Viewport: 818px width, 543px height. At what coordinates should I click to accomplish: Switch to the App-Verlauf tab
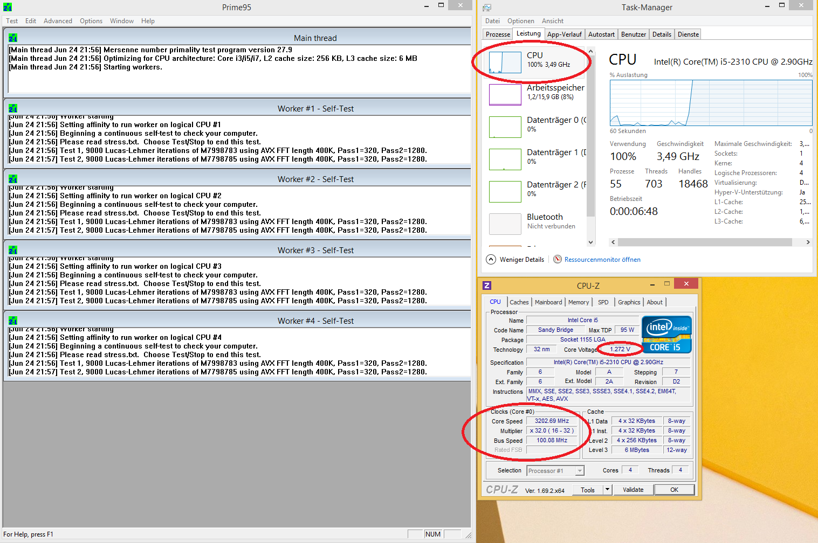tap(565, 34)
